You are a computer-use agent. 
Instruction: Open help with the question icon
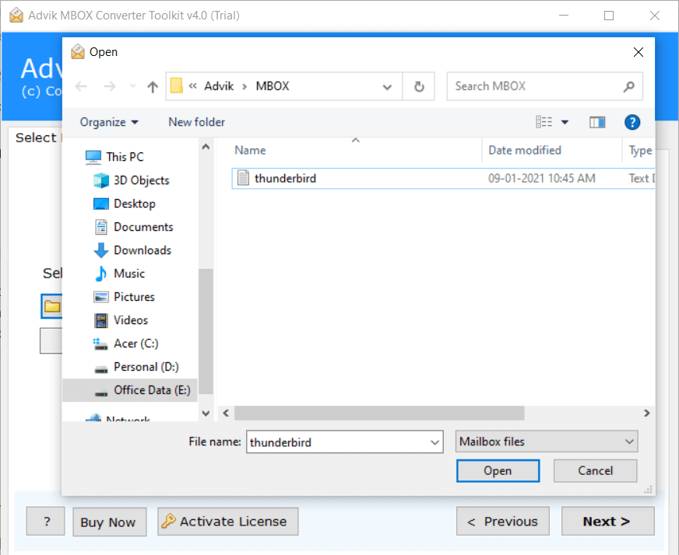(x=632, y=122)
